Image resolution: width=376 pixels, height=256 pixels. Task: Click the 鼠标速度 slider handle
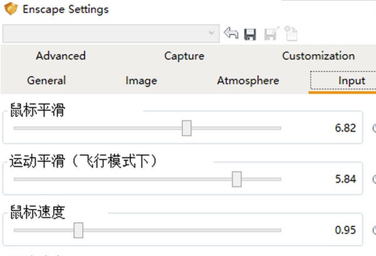point(78,230)
